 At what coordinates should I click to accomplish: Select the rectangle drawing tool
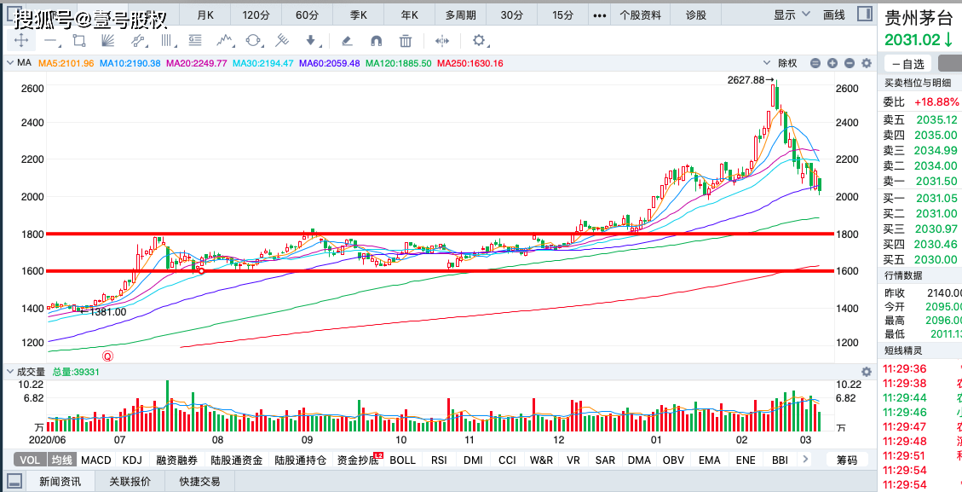coord(78,41)
